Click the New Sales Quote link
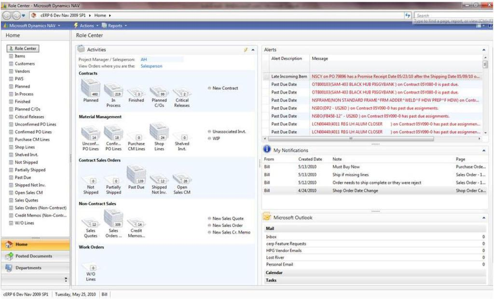This screenshot has height=299, width=494. pyautogui.click(x=228, y=218)
